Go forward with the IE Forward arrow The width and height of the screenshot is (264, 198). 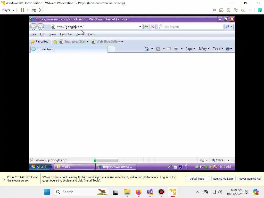(40, 27)
